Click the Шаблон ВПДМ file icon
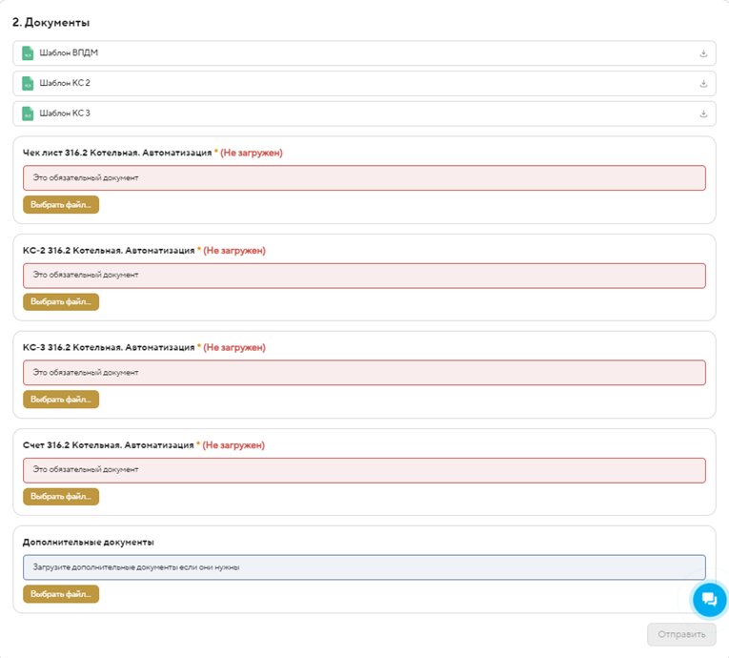The image size is (729, 658). 28,53
